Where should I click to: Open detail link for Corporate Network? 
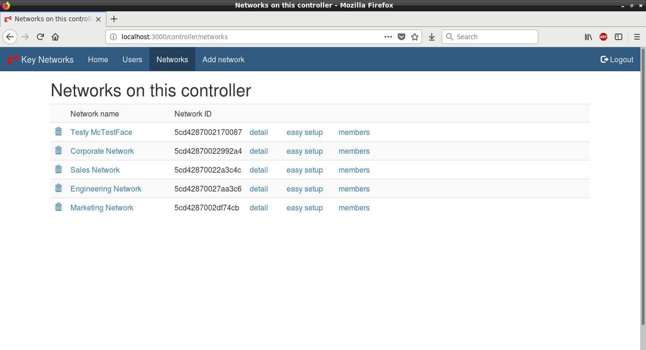point(259,151)
